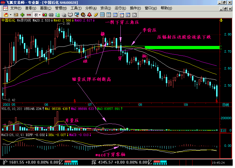Viewport: 235px width, 168px height.
Task: Click the yellow anchor arrow at chart corner
Action: [x=221, y=20]
